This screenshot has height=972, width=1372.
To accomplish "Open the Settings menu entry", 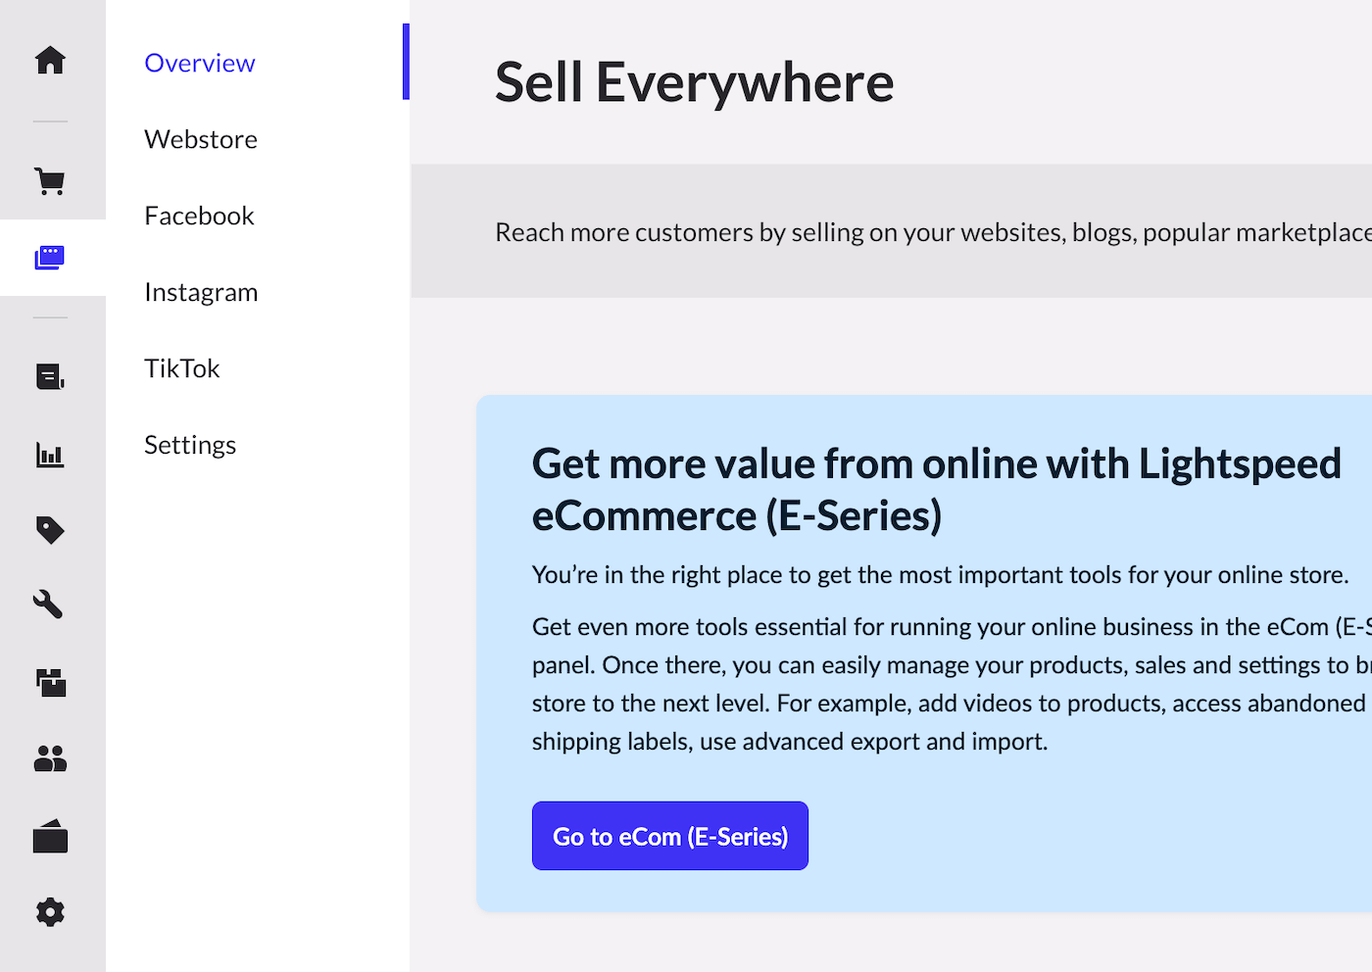I will coord(190,444).
